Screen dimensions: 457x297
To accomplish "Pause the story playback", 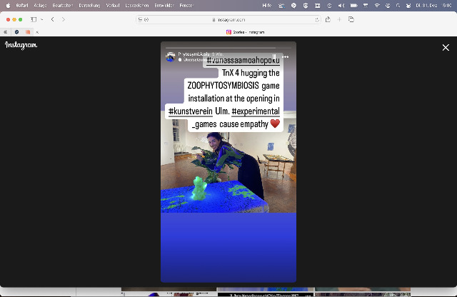I will click(273, 56).
